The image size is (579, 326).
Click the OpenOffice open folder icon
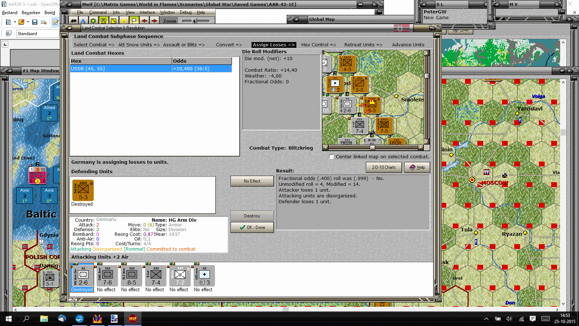21,22
